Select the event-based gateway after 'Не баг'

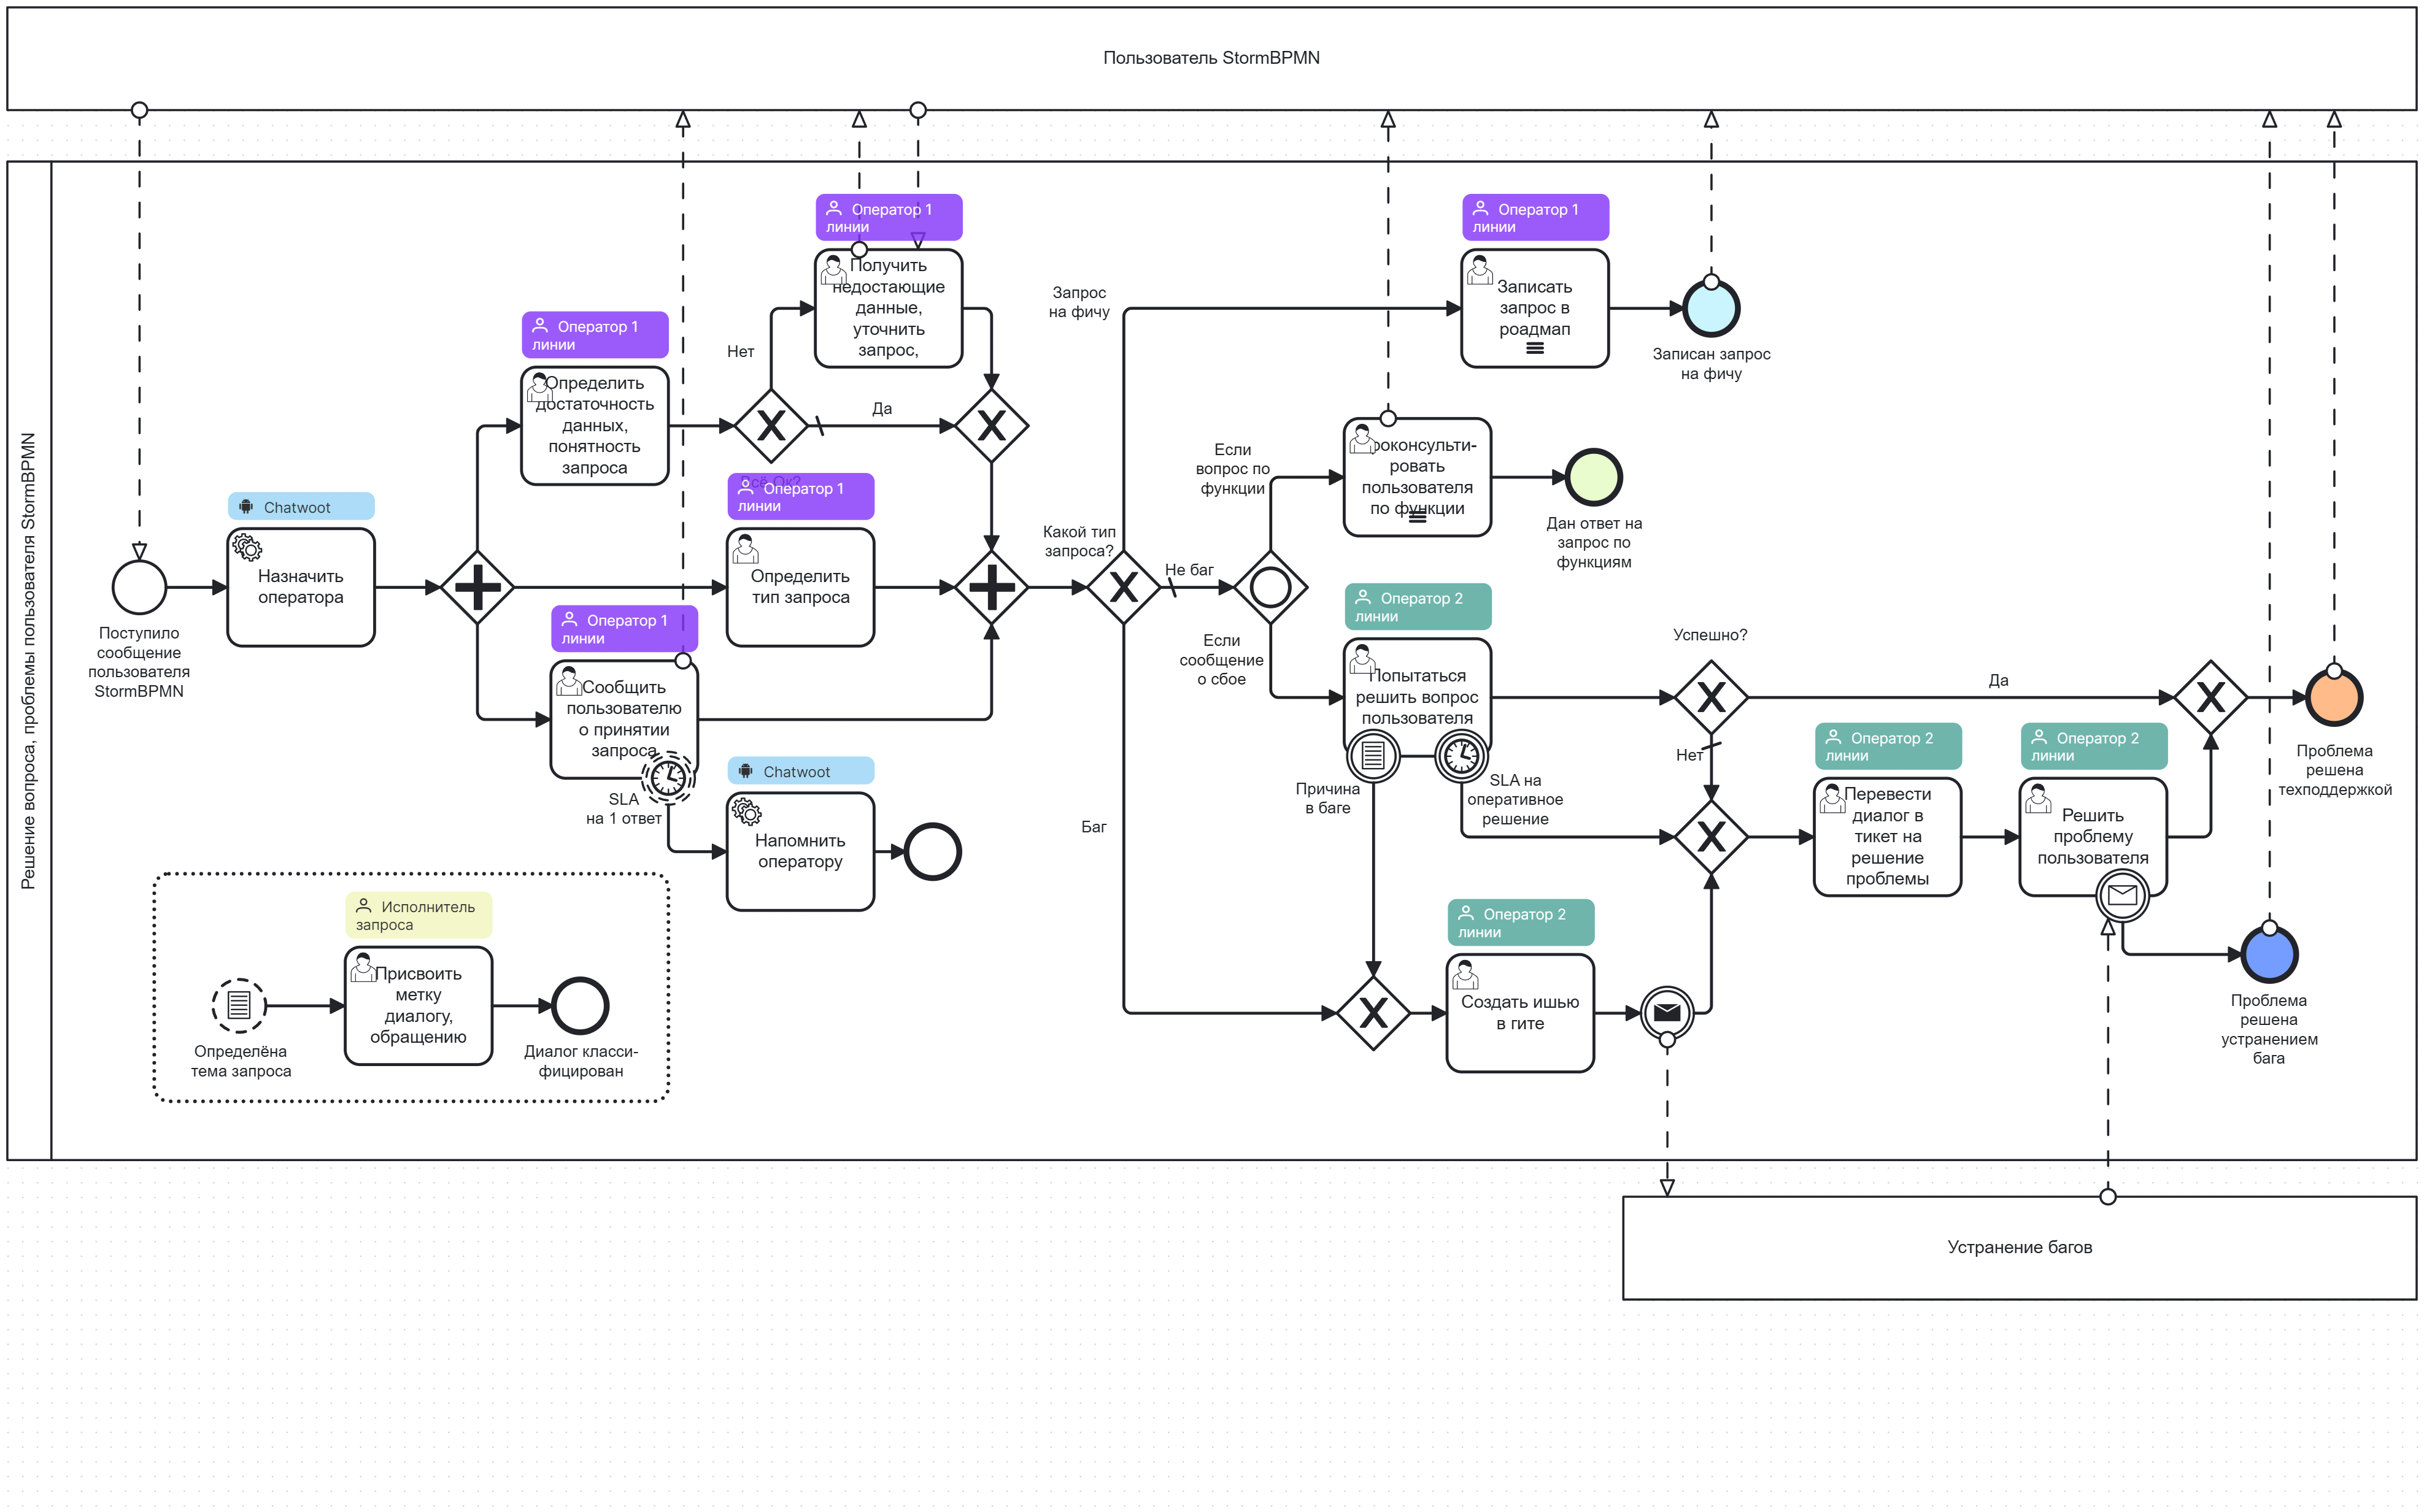click(1270, 587)
